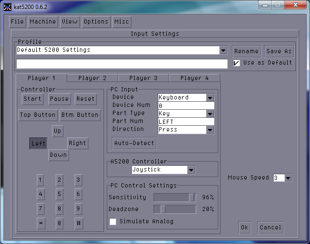Maximize the kat5200 window

tap(278, 5)
